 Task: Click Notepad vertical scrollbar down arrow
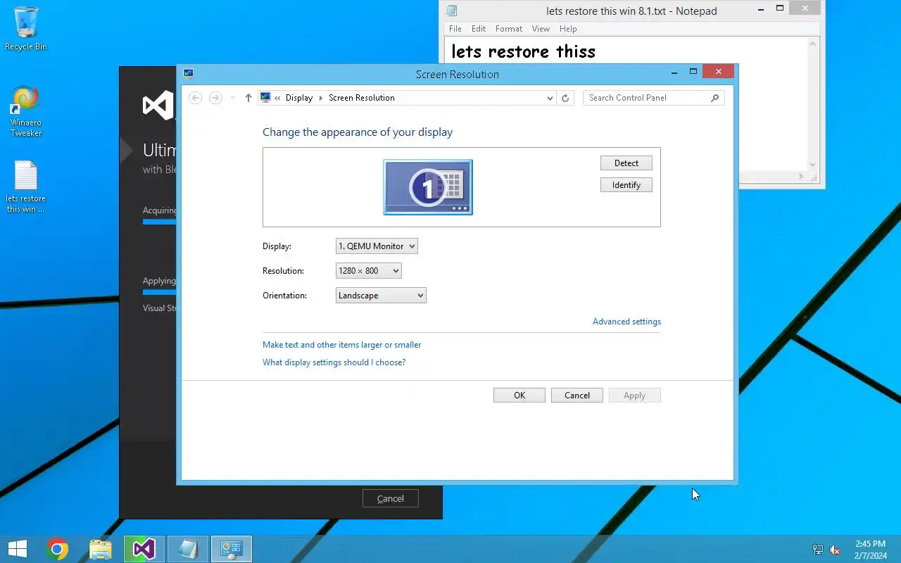(x=813, y=164)
